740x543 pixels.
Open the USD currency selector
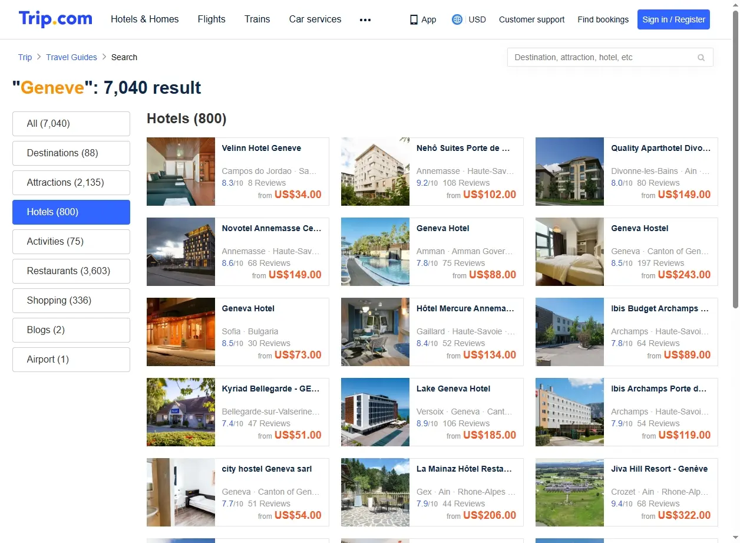point(477,19)
